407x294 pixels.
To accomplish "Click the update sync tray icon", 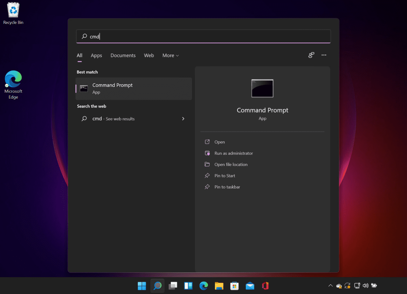I will (x=348, y=286).
